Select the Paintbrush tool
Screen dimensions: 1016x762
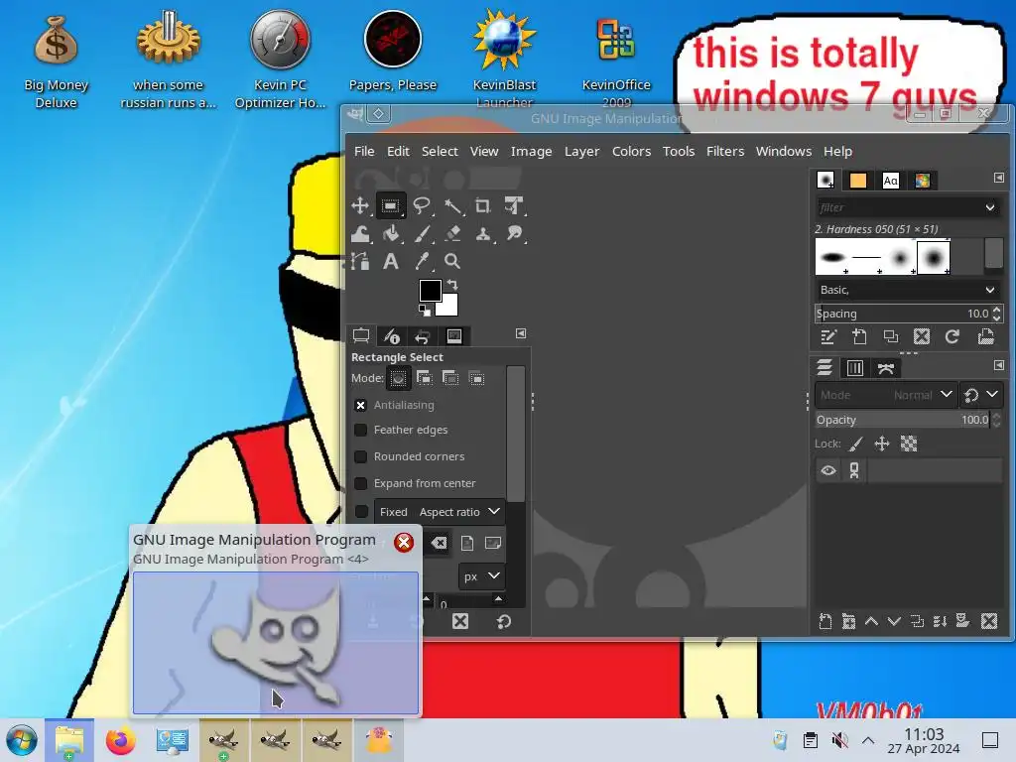point(422,234)
